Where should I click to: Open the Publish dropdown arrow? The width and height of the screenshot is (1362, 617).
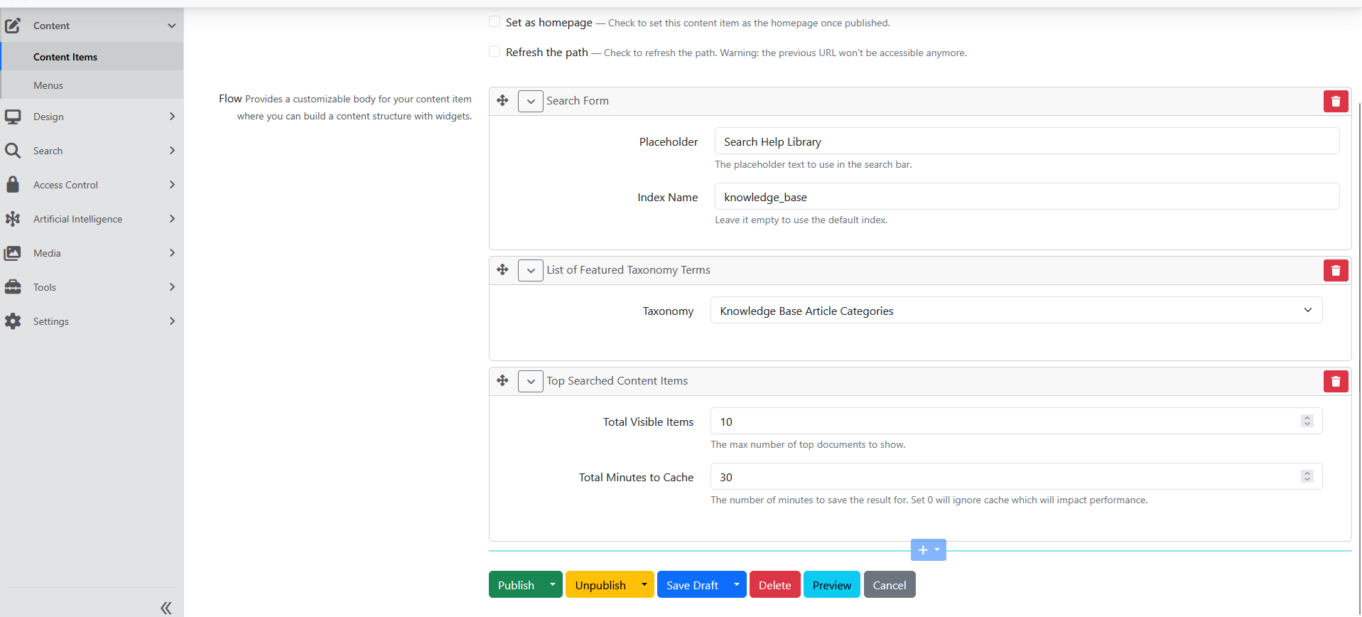pyautogui.click(x=553, y=584)
